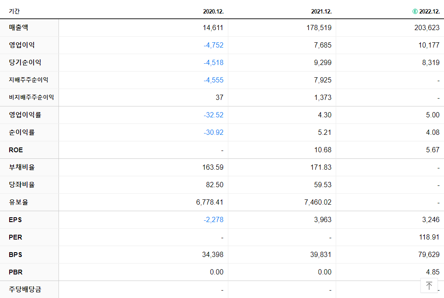Image resolution: width=444 pixels, height=298 pixels.
Task: Click the 1,373 non-controlling interest value
Action: click(323, 98)
